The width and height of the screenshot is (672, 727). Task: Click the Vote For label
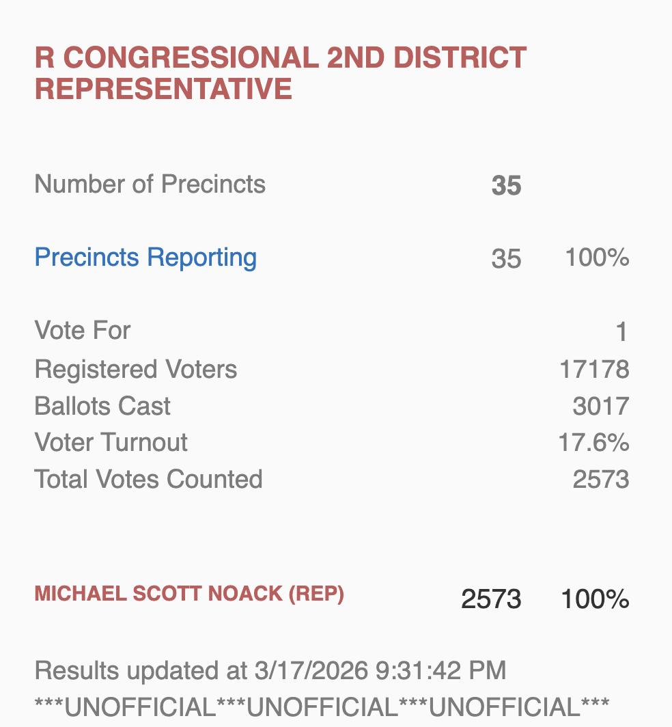tap(83, 331)
